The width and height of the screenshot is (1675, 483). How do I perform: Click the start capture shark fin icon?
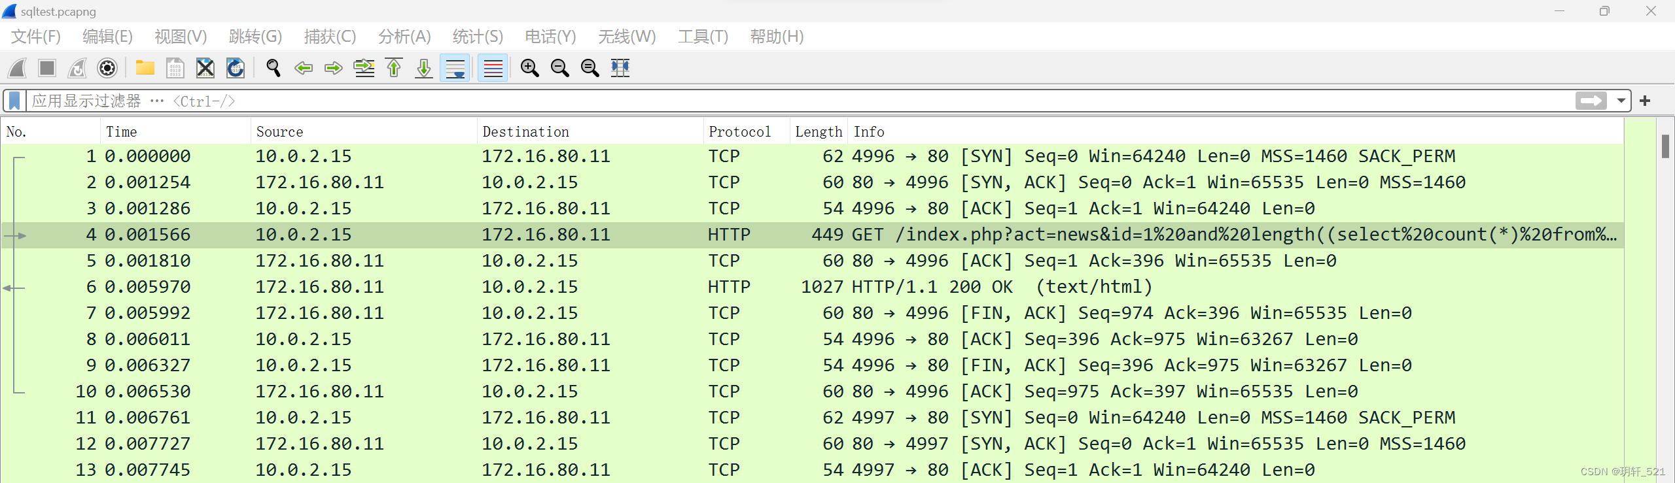tap(18, 68)
